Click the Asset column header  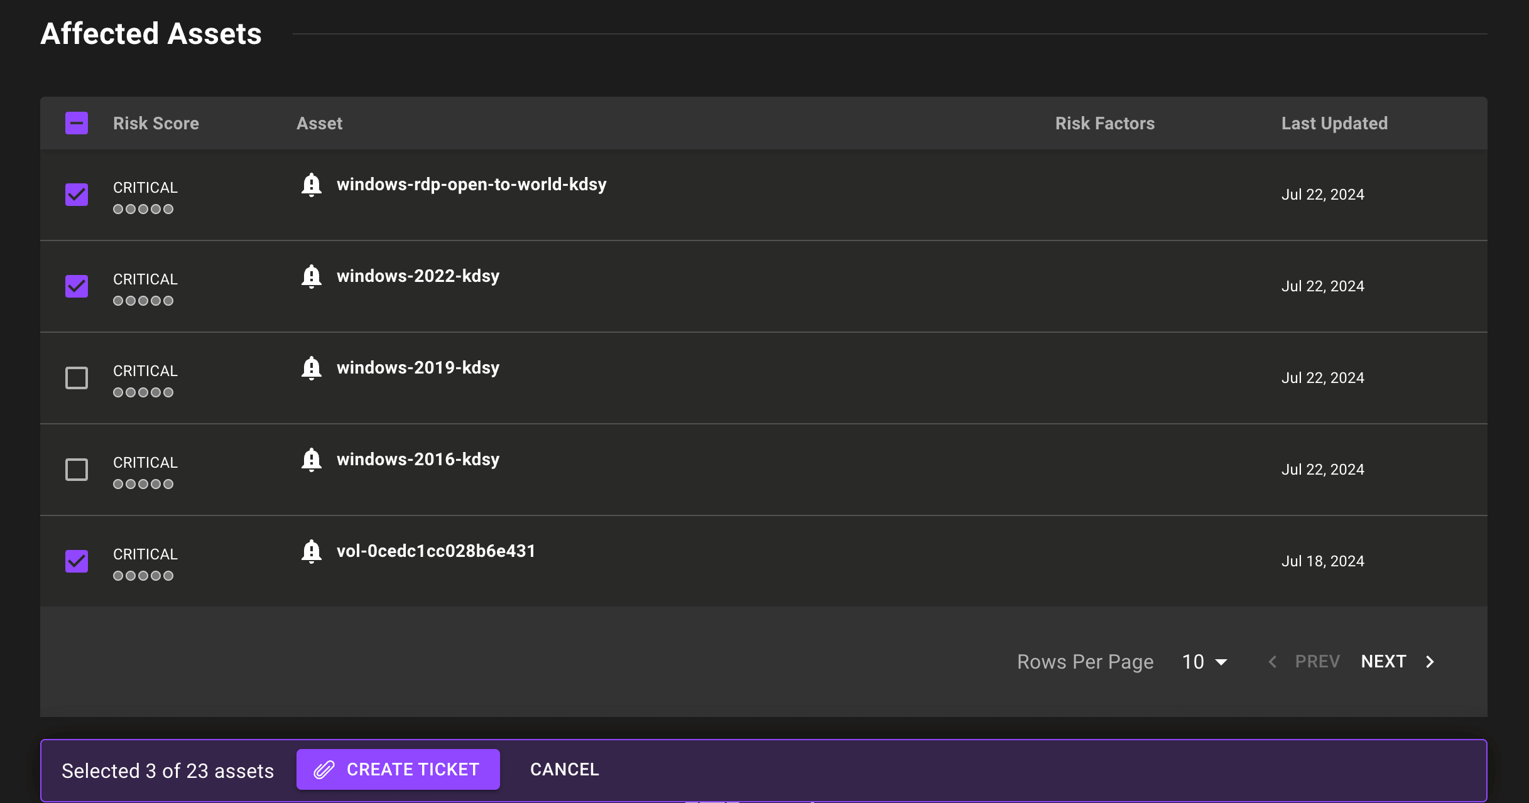[x=320, y=122]
